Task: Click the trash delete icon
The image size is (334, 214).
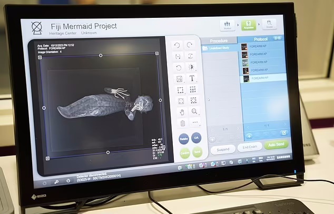Action: [182, 123]
